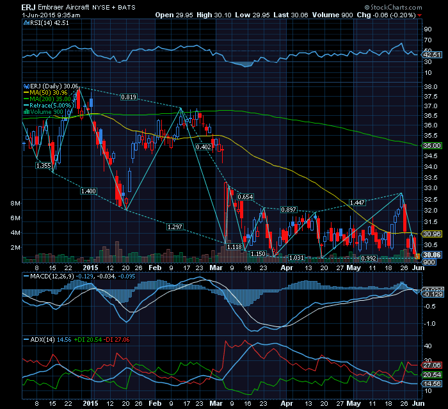448x409 pixels.
Task: Select the 1.297 retracement ratio label
Action: pos(174,227)
